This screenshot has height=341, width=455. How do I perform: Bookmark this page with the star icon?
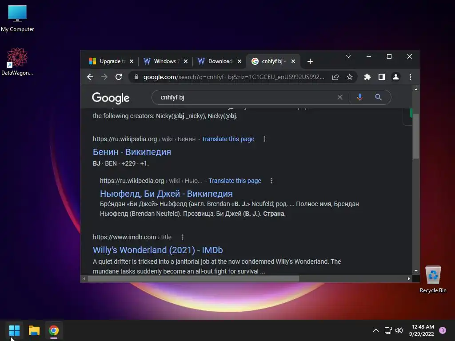(350, 77)
